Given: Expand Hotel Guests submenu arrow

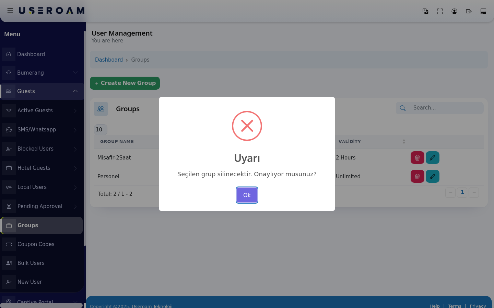Looking at the screenshot, I should pos(75,168).
